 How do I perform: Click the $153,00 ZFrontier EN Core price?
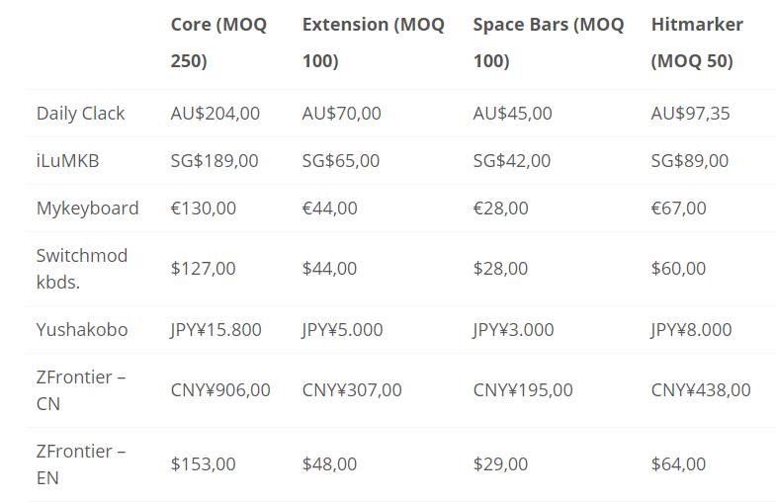click(x=203, y=464)
